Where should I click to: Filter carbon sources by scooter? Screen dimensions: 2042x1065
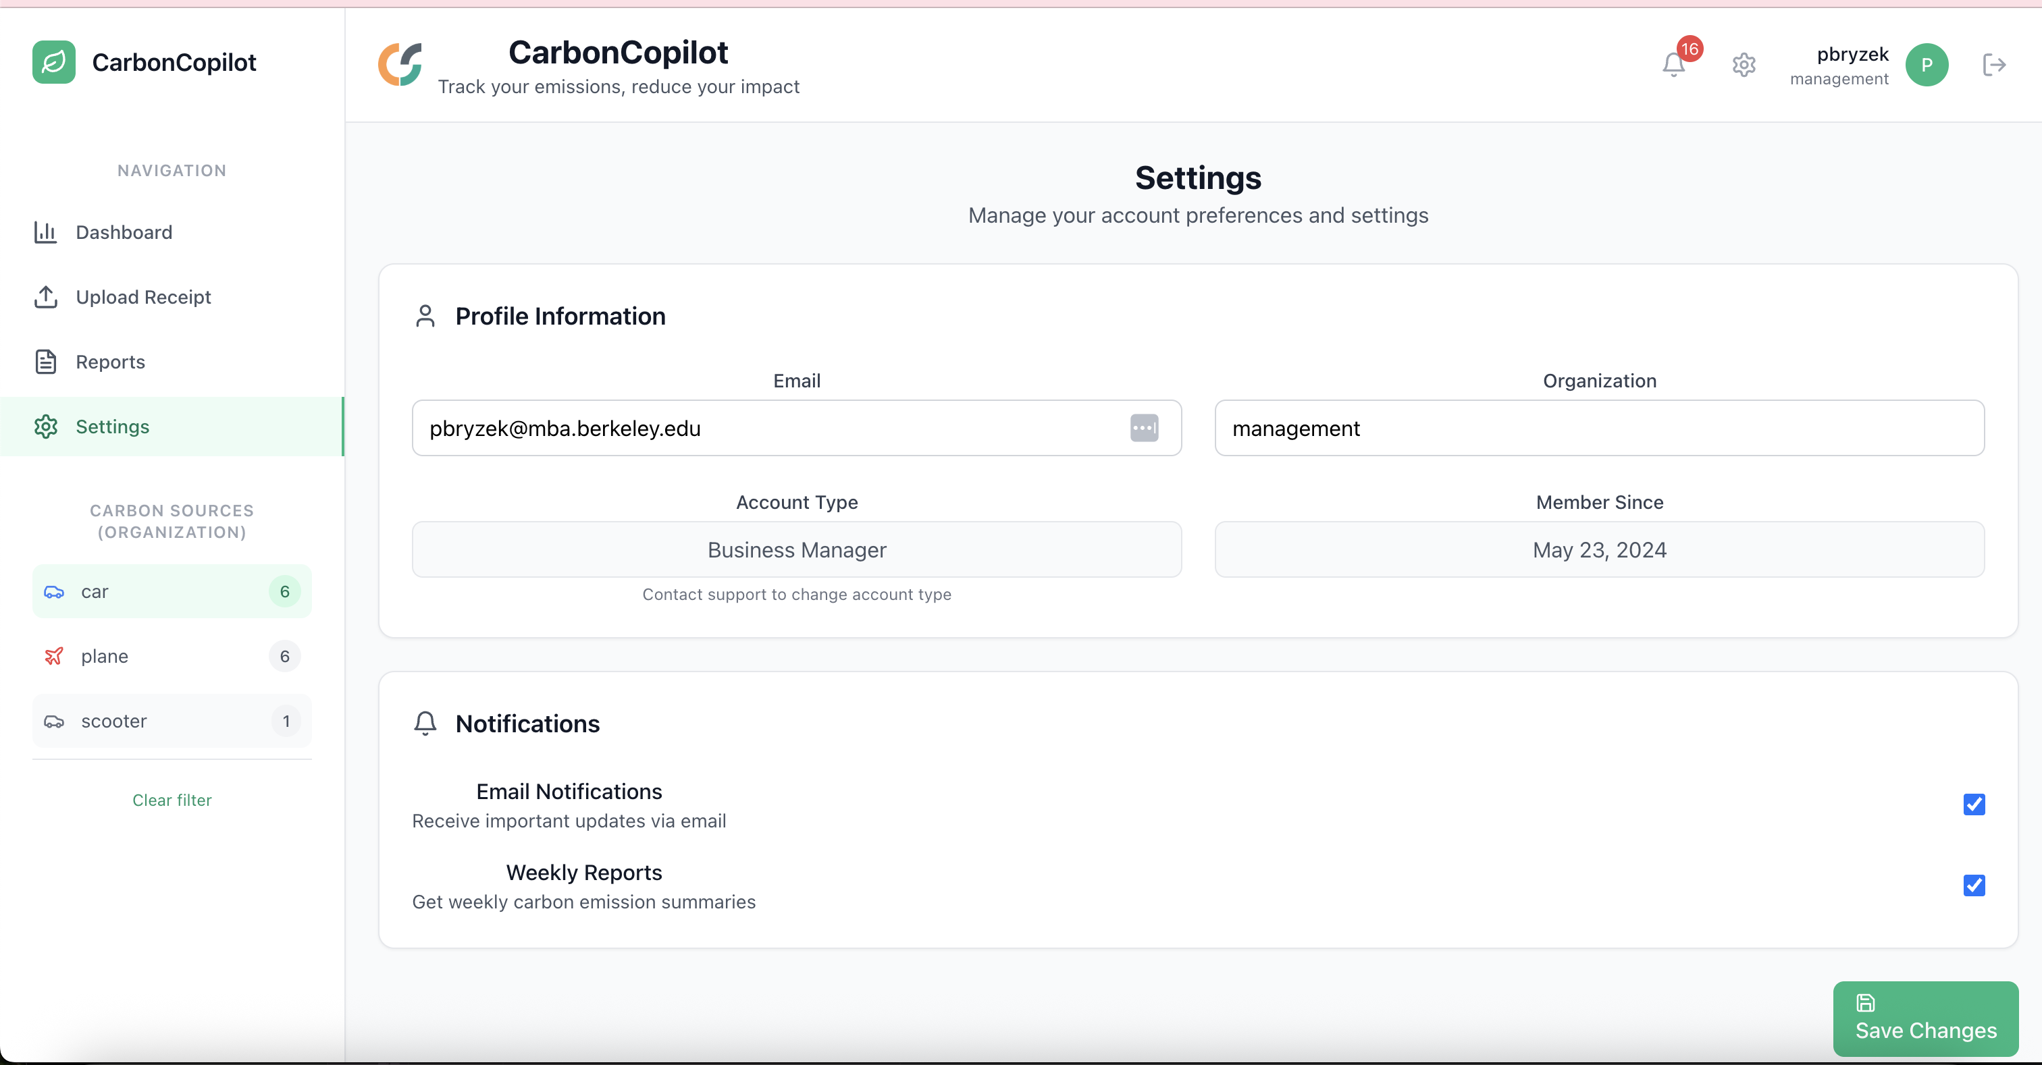[172, 721]
